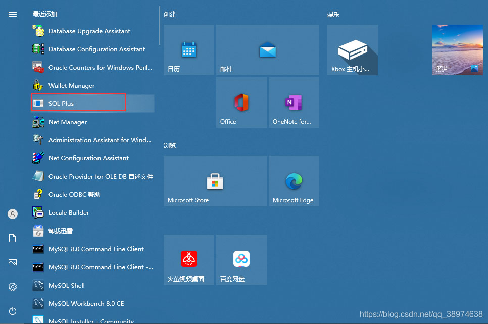Viewport: 488px width, 324px height.
Task: Open the hamburger menu at top left
Action: point(13,14)
